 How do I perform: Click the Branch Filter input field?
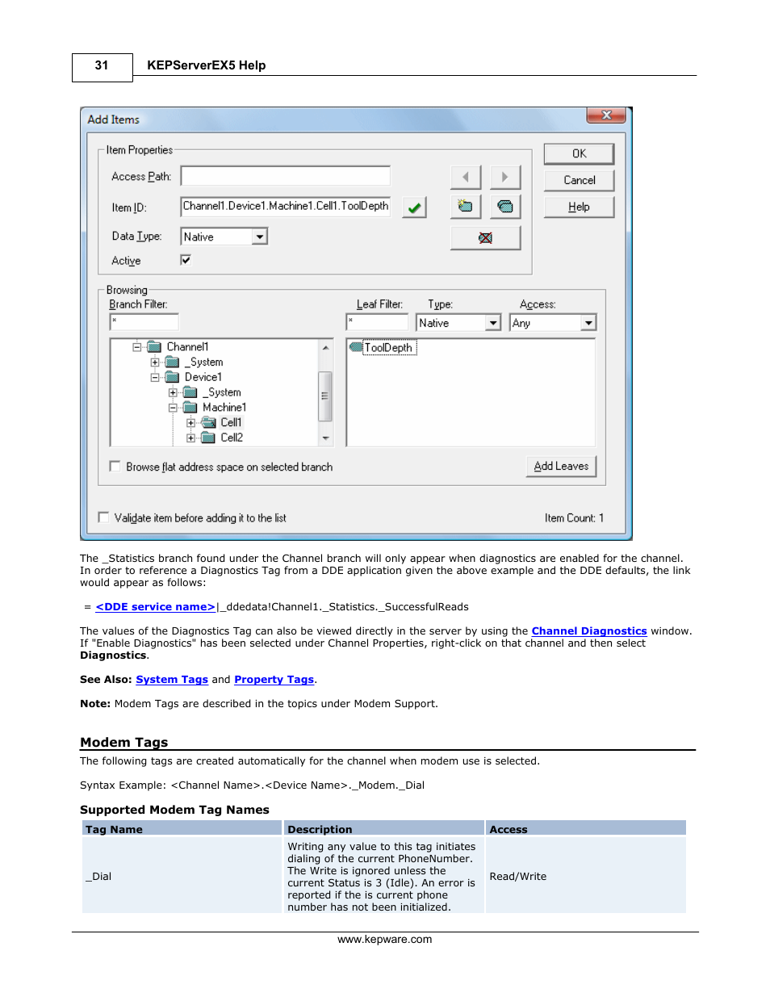pos(144,322)
